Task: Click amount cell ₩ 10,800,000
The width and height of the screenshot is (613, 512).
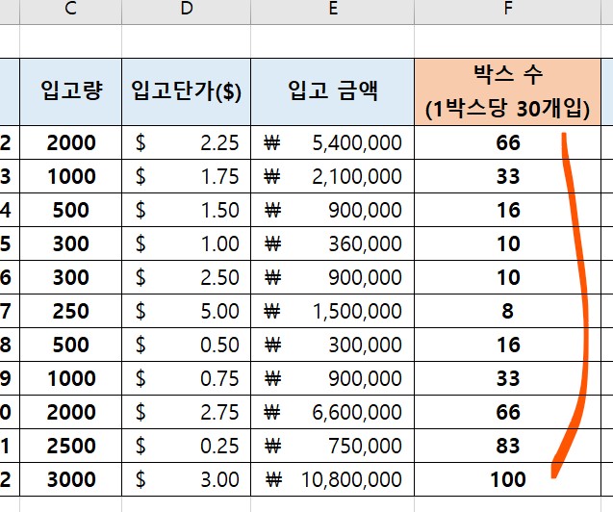Action: tap(332, 479)
